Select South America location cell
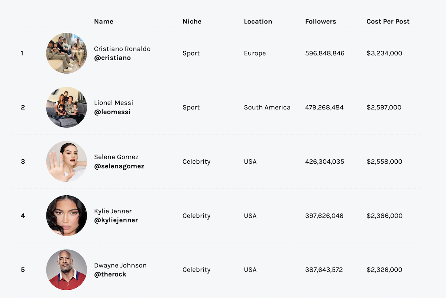446x298 pixels. (x=267, y=108)
